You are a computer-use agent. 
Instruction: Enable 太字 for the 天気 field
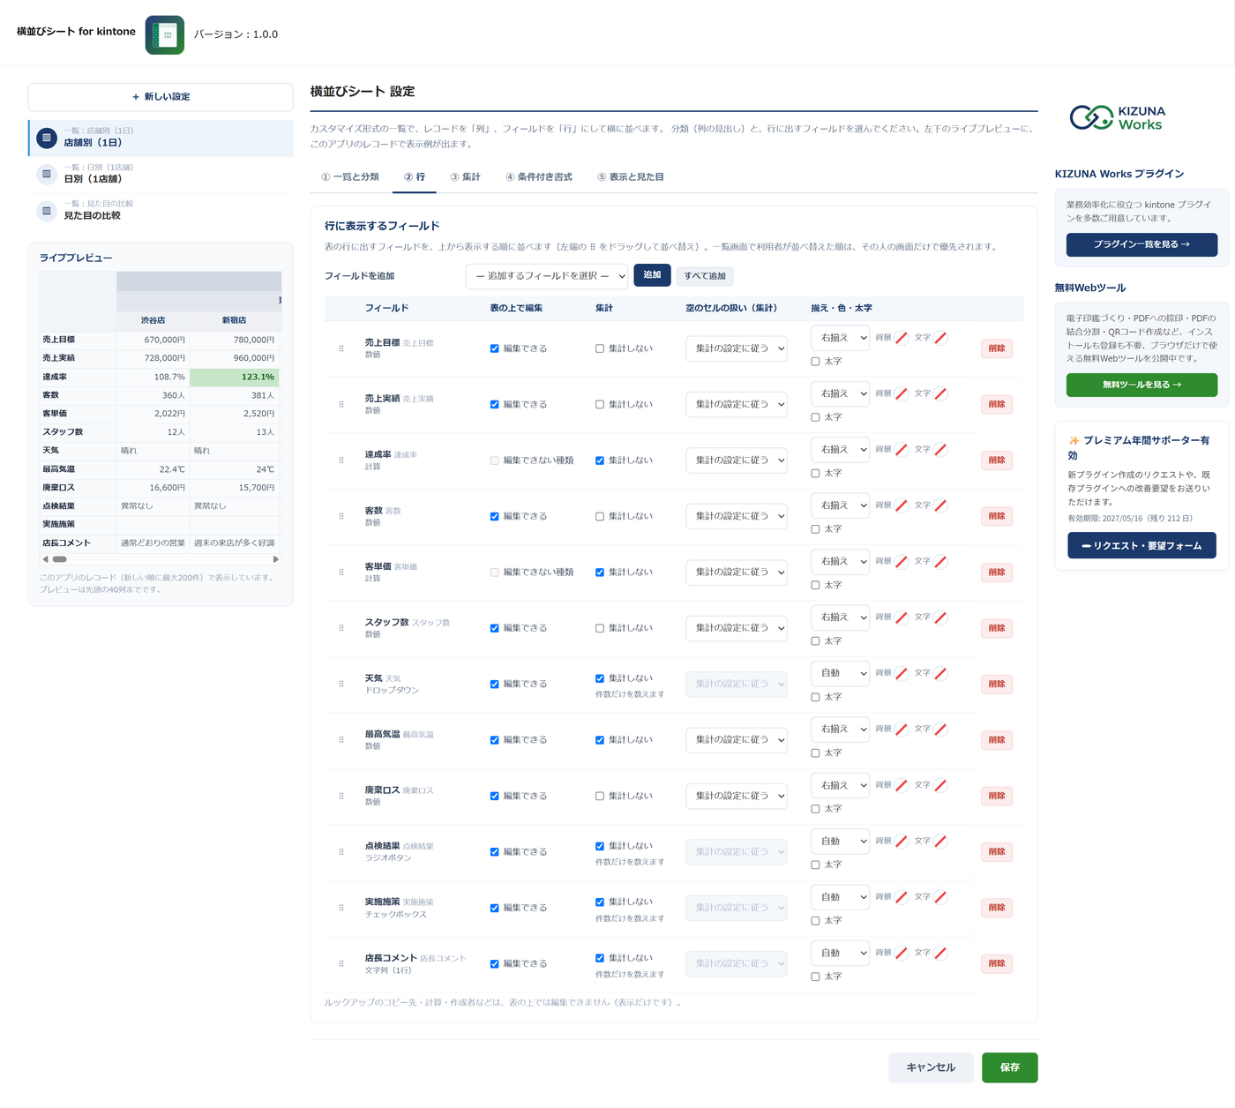coord(815,697)
